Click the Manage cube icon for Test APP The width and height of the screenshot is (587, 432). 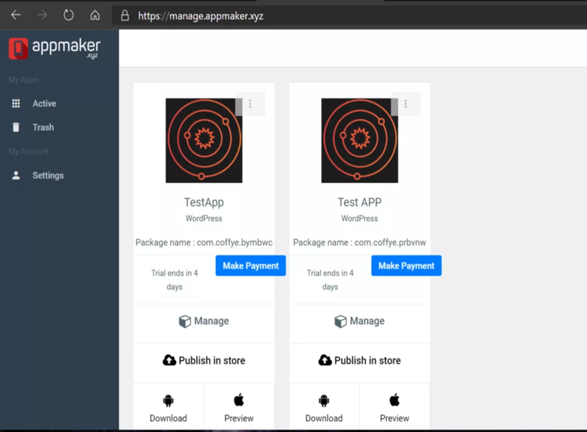pyautogui.click(x=340, y=321)
